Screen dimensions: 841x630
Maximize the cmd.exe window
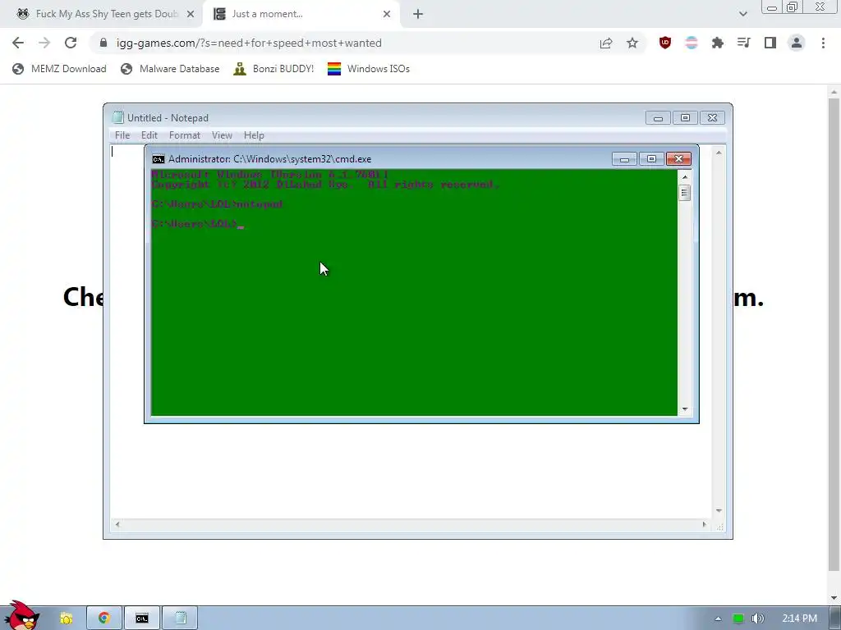(x=651, y=159)
